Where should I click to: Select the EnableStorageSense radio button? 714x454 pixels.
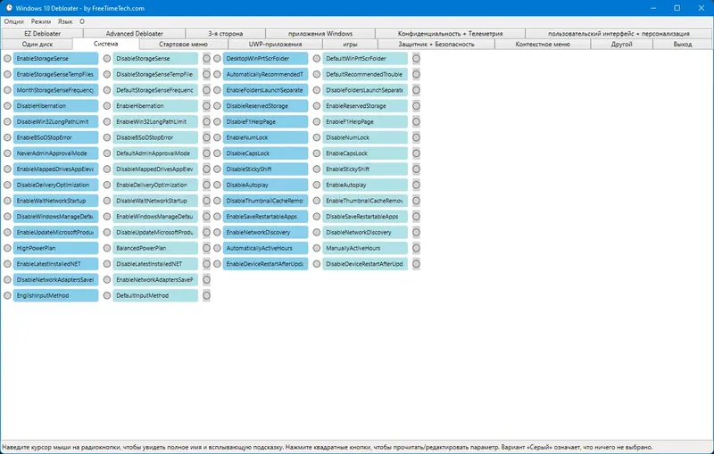(x=7, y=59)
